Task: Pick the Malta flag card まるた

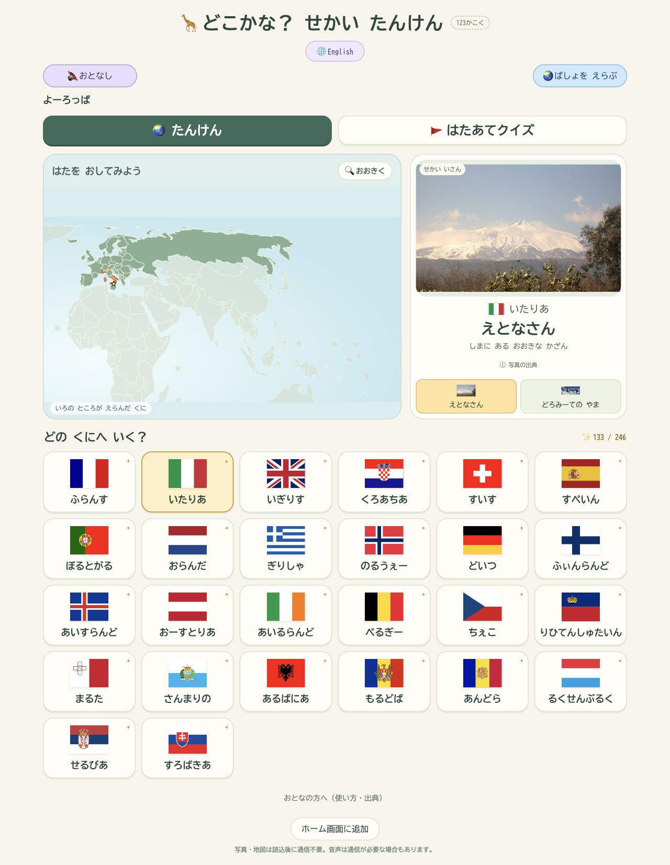Action: tap(89, 681)
